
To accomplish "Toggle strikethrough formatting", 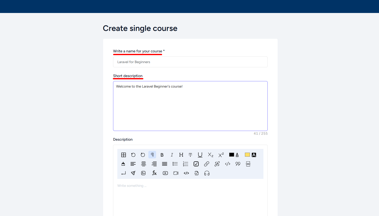I will tap(190, 155).
